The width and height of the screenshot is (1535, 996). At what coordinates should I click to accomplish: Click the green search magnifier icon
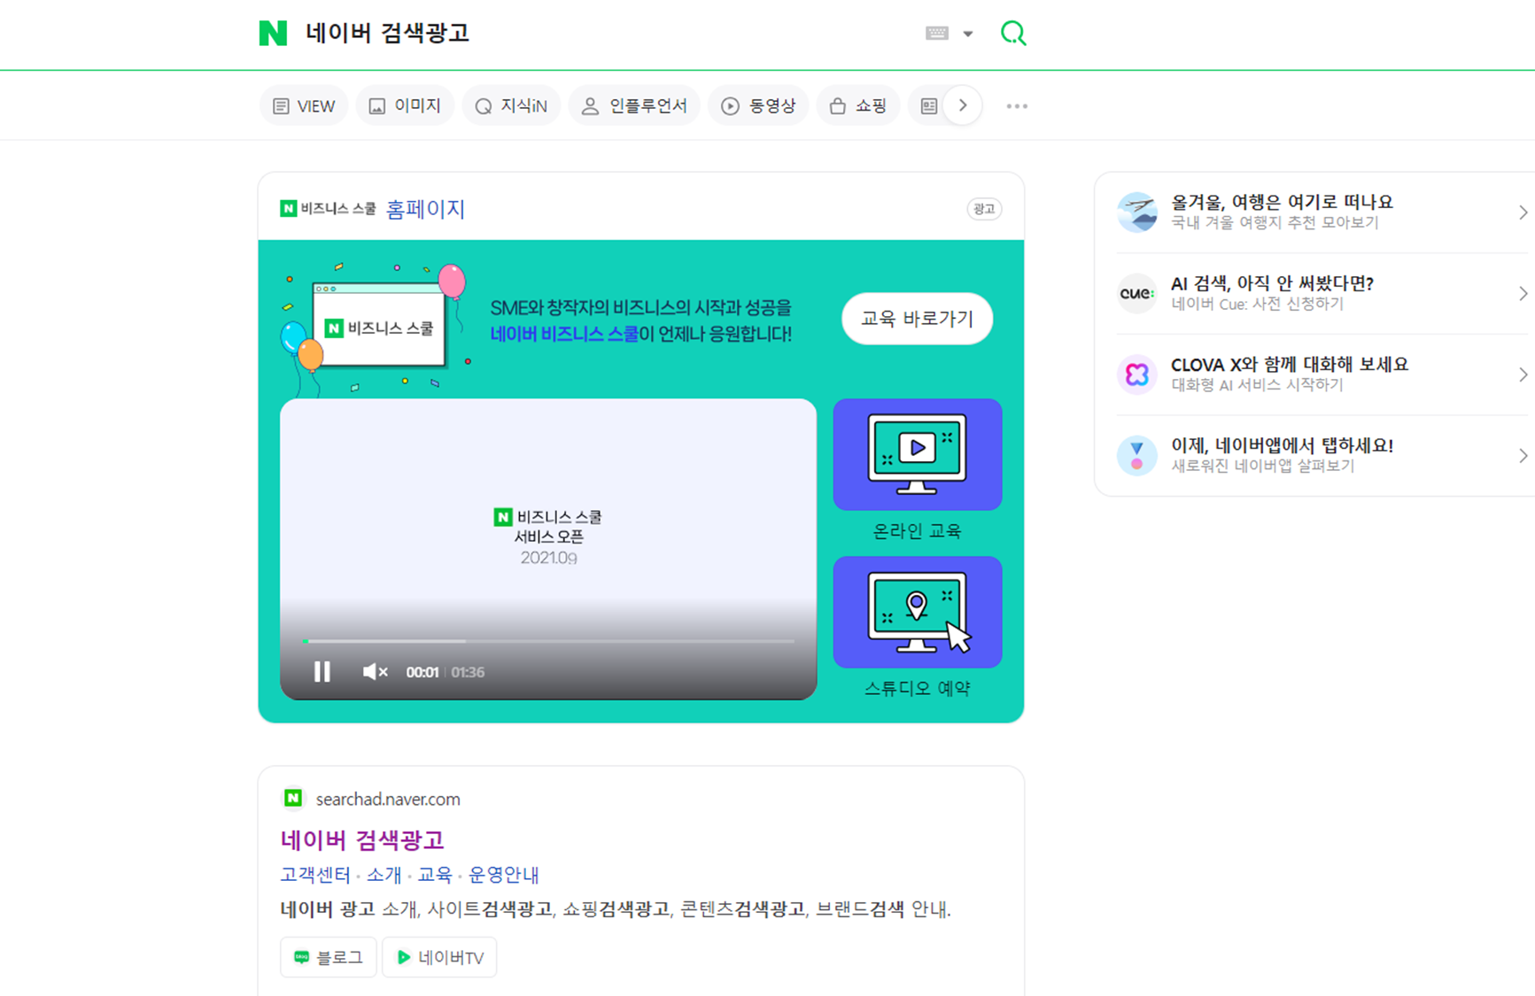1013,34
